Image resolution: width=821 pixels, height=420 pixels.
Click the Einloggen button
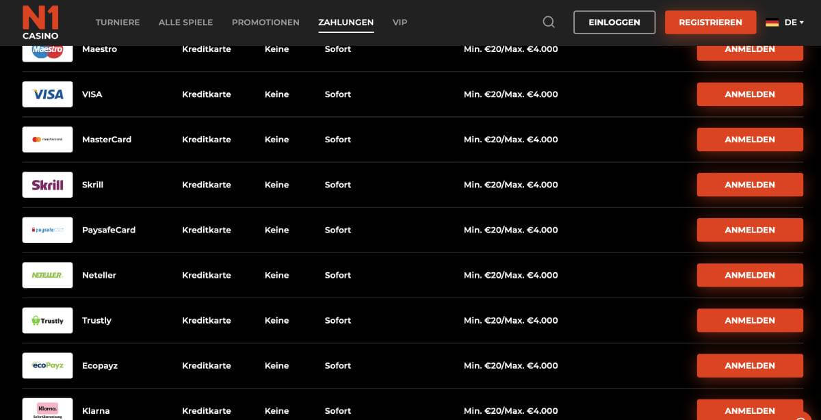[x=614, y=23]
